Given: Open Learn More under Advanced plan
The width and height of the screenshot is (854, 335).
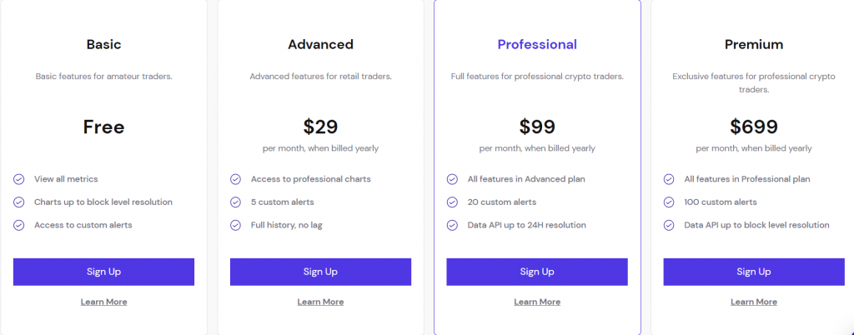Looking at the screenshot, I should 320,302.
